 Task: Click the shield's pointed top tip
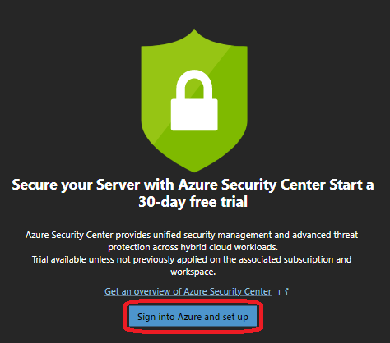194,30
